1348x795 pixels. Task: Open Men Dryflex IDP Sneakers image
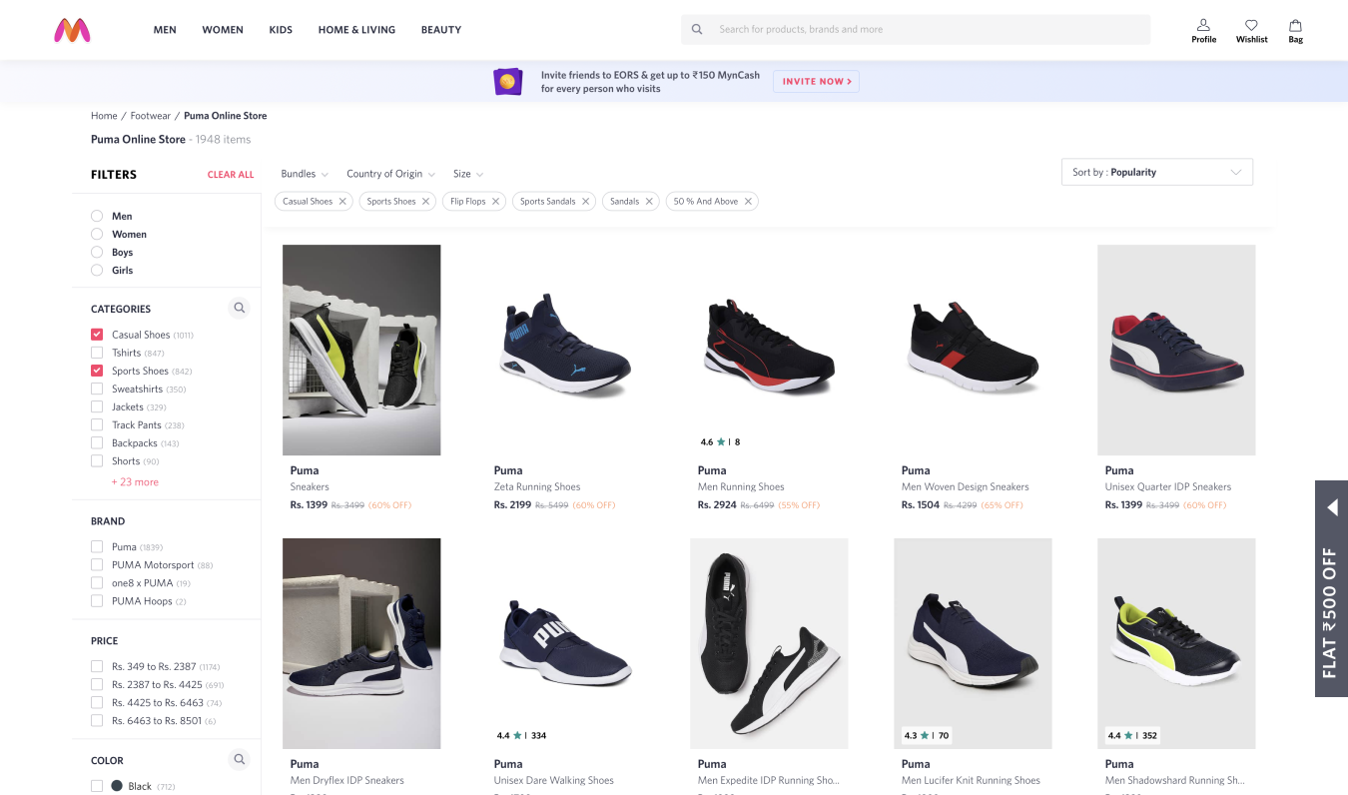[361, 643]
